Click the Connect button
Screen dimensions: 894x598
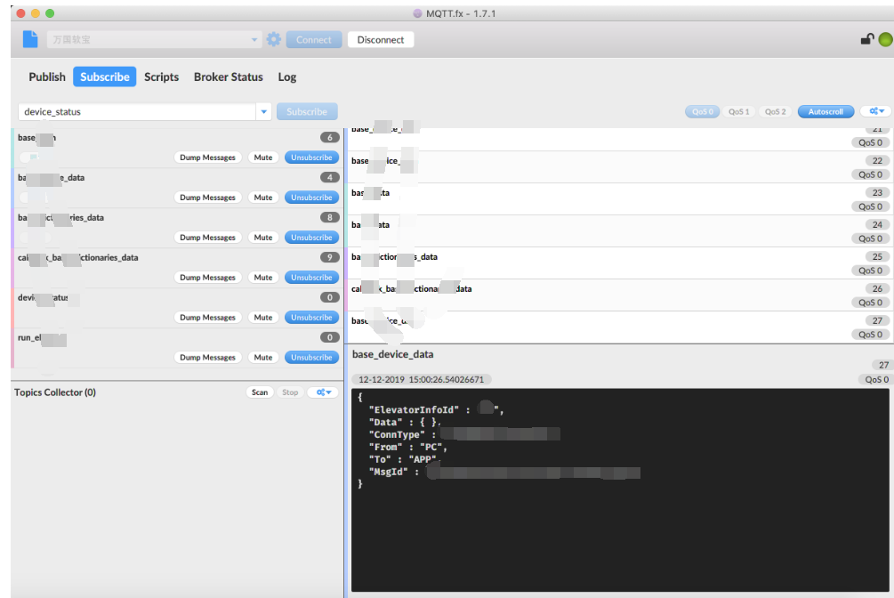(x=314, y=39)
